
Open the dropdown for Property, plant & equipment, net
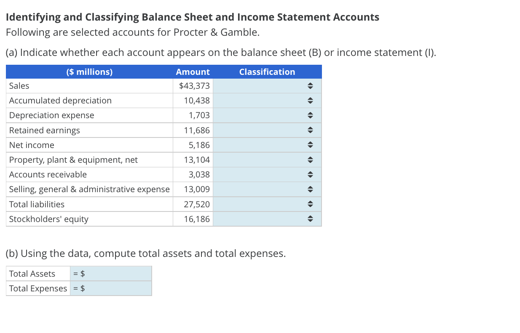310,160
